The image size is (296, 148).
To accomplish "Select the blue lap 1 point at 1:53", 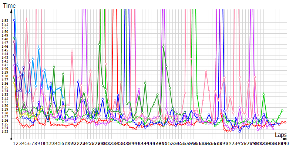I will [14, 20].
